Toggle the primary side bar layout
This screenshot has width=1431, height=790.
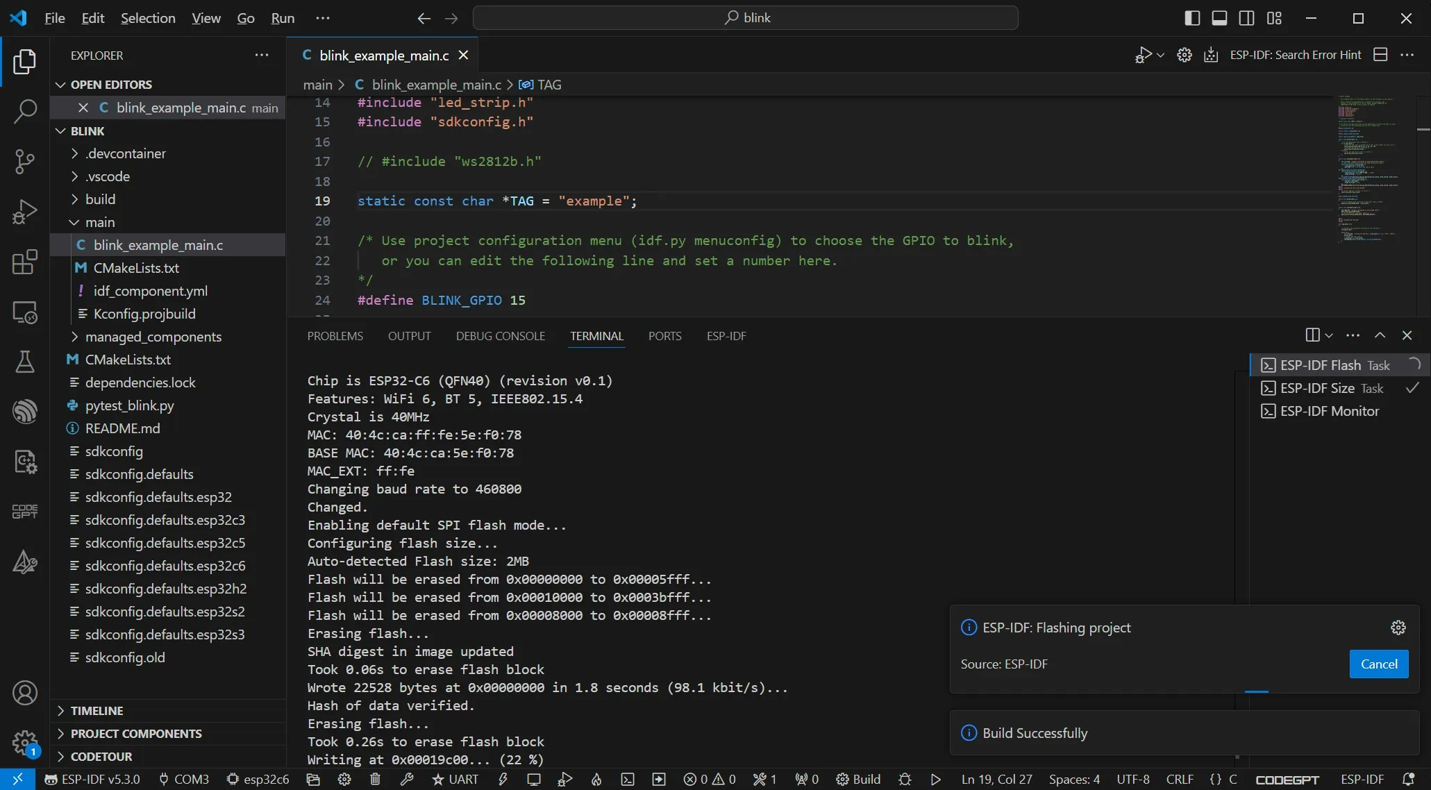click(x=1191, y=18)
